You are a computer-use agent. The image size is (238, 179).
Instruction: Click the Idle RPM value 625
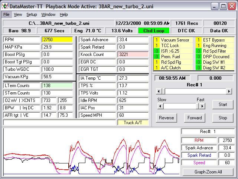[x=133, y=100]
